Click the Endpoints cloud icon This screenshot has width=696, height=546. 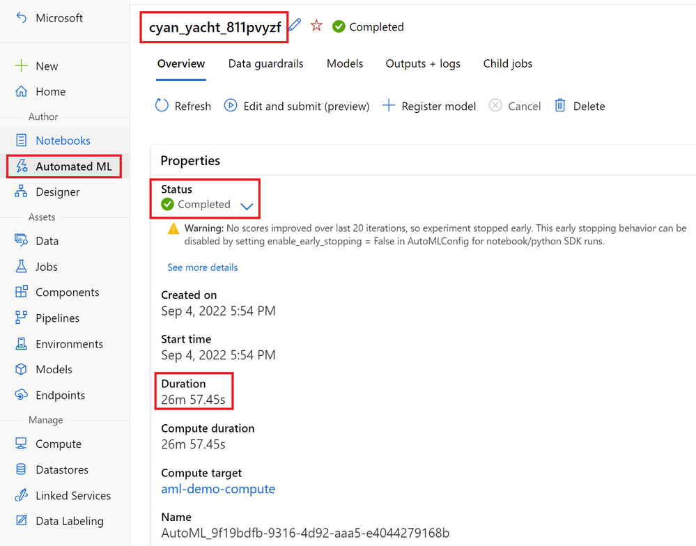click(21, 395)
